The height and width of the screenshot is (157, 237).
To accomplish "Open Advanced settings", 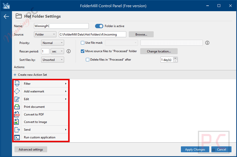I will (x=31, y=149).
